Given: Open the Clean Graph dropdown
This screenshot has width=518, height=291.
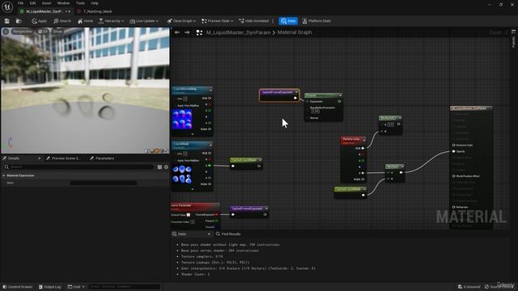Looking at the screenshot, I should point(181,21).
